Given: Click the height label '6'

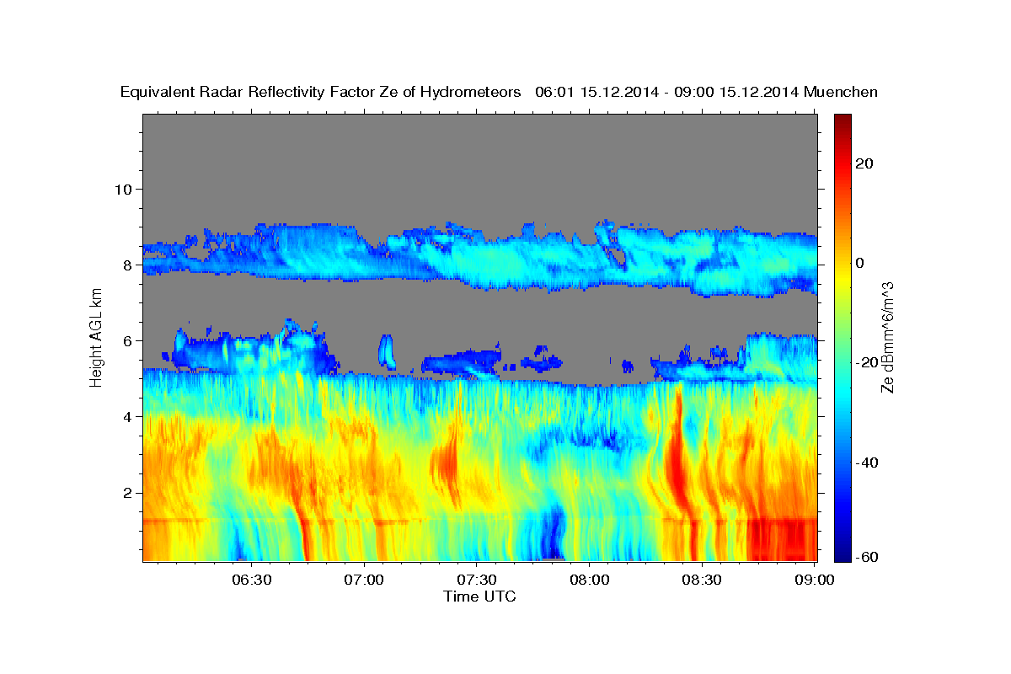Looking at the screenshot, I should tap(127, 340).
